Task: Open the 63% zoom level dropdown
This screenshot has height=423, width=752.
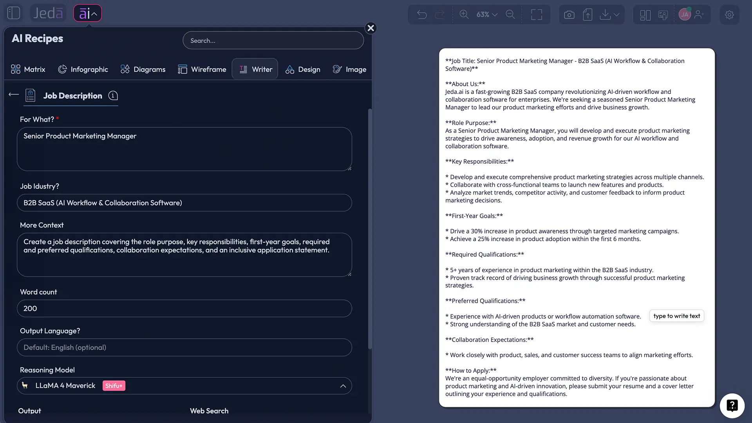Action: click(x=487, y=14)
